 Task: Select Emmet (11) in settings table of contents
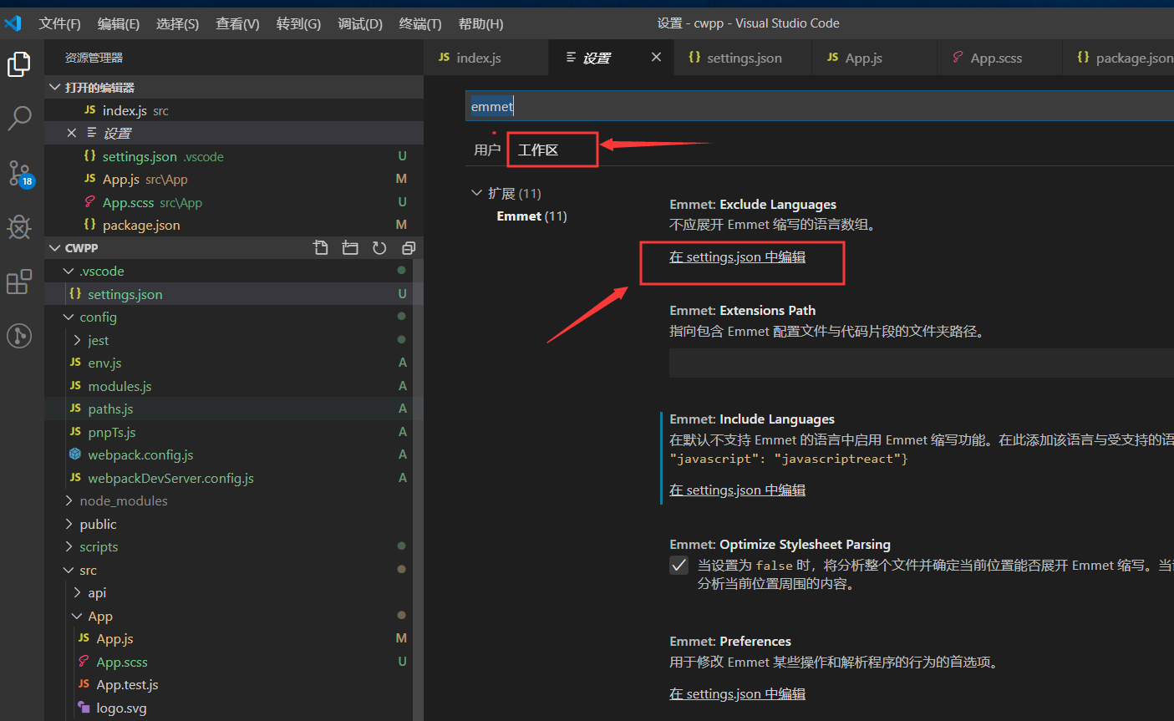[x=531, y=216]
